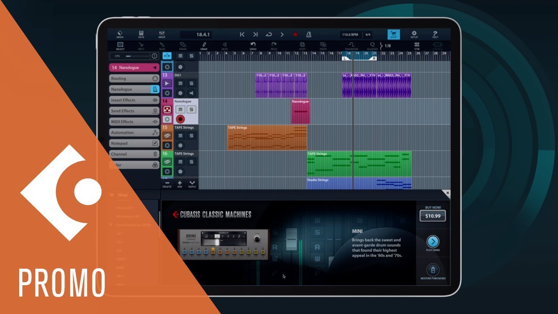
Task: Click the Nanologue track 14 instrument icon
Action: (x=167, y=109)
